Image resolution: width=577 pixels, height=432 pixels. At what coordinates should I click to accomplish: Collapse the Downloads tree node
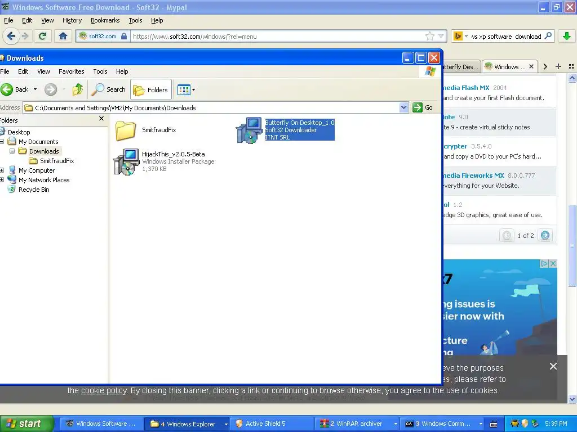pos(12,151)
